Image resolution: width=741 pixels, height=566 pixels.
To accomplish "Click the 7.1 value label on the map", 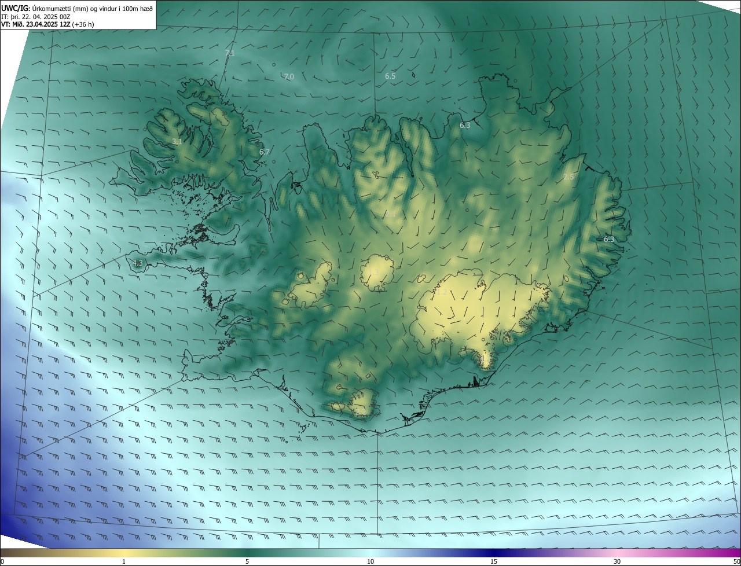I will [230, 53].
